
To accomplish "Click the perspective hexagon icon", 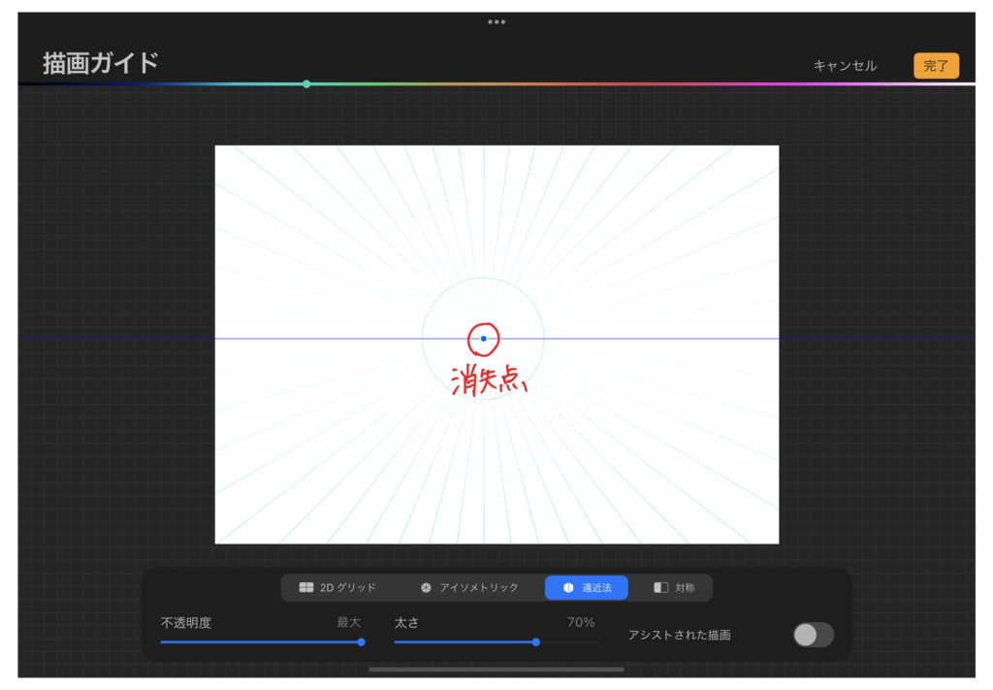I will (568, 587).
